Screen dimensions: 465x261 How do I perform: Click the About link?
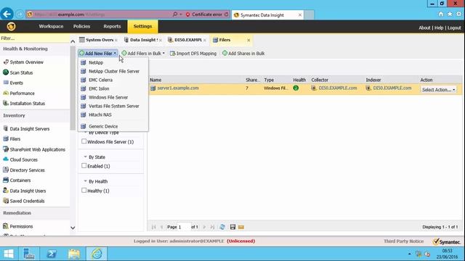424,28
